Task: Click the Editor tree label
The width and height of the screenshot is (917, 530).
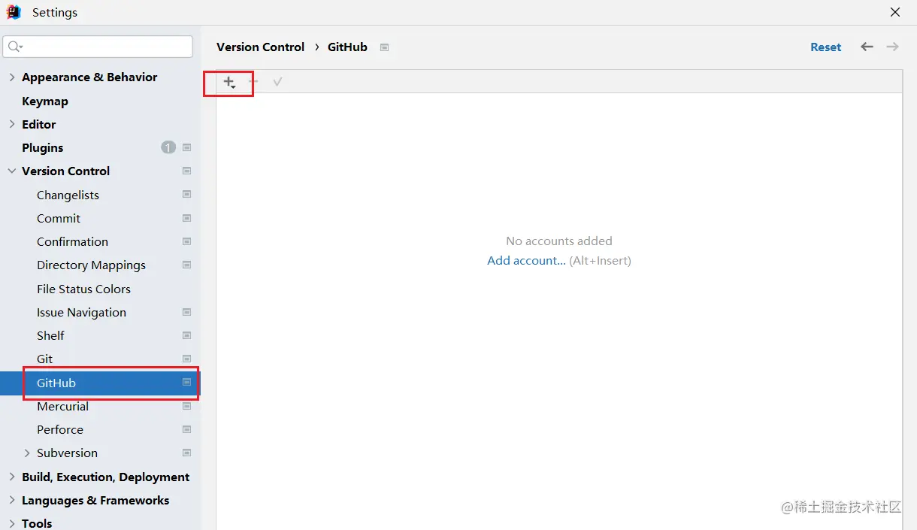Action: [39, 124]
